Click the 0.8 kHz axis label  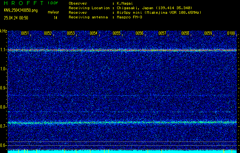click(3, 107)
